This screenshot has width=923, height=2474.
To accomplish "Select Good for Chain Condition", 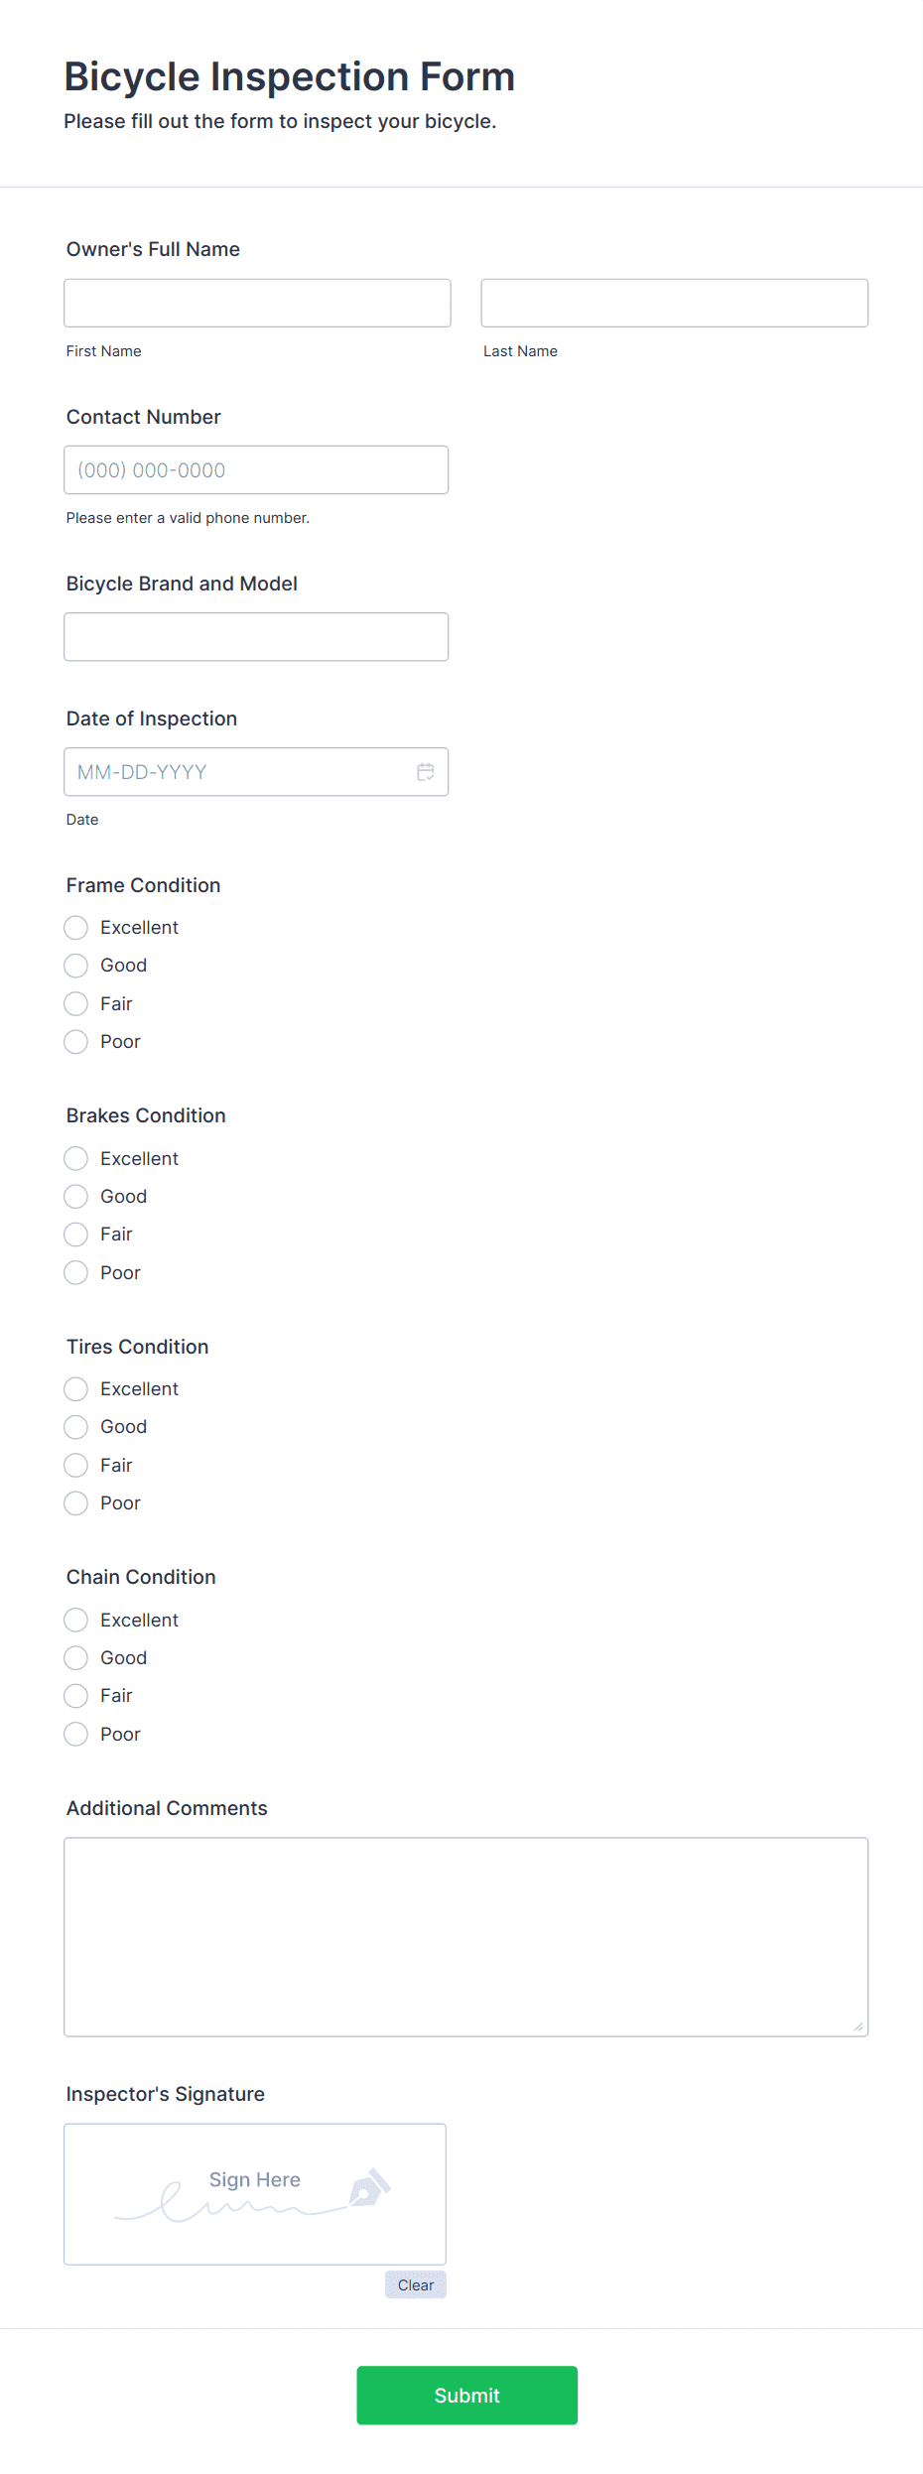I will tap(75, 1657).
